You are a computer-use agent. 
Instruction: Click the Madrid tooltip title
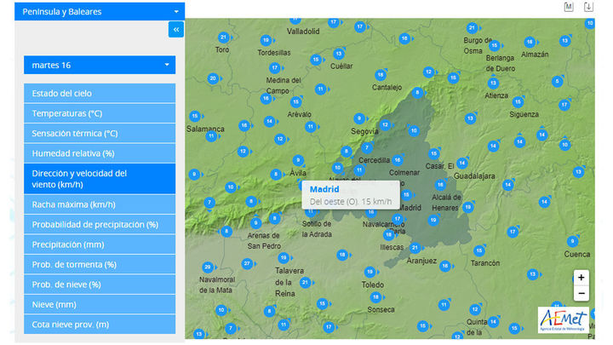click(324, 188)
